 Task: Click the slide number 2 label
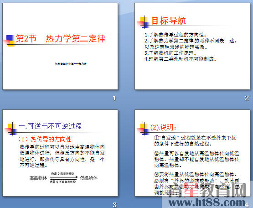coord(247,98)
